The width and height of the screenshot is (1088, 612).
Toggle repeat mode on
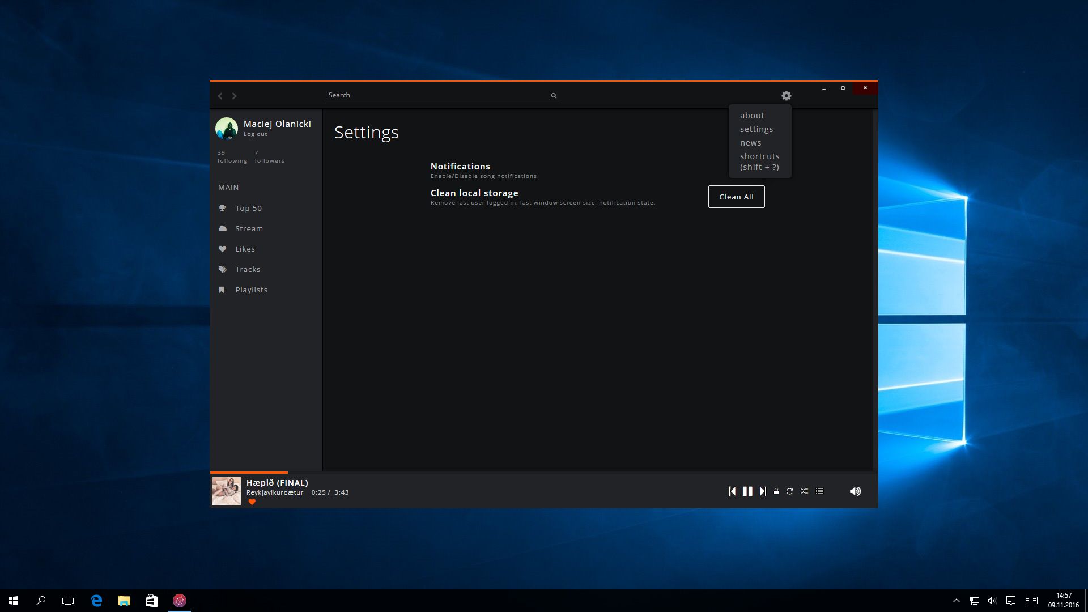click(789, 491)
